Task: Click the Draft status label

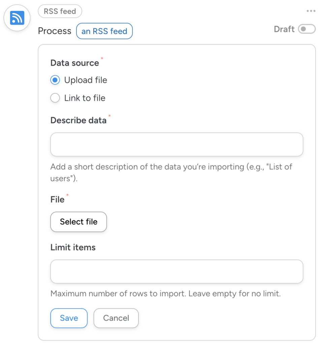Action: click(x=284, y=29)
